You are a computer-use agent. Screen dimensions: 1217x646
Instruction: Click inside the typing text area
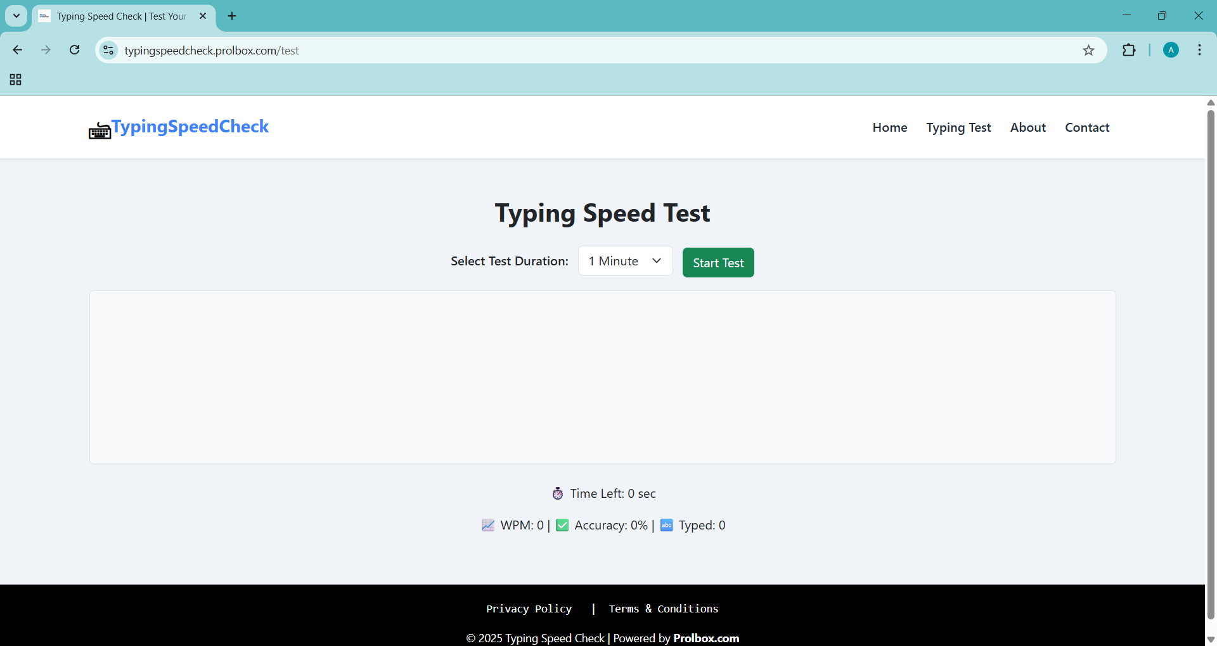coord(602,377)
